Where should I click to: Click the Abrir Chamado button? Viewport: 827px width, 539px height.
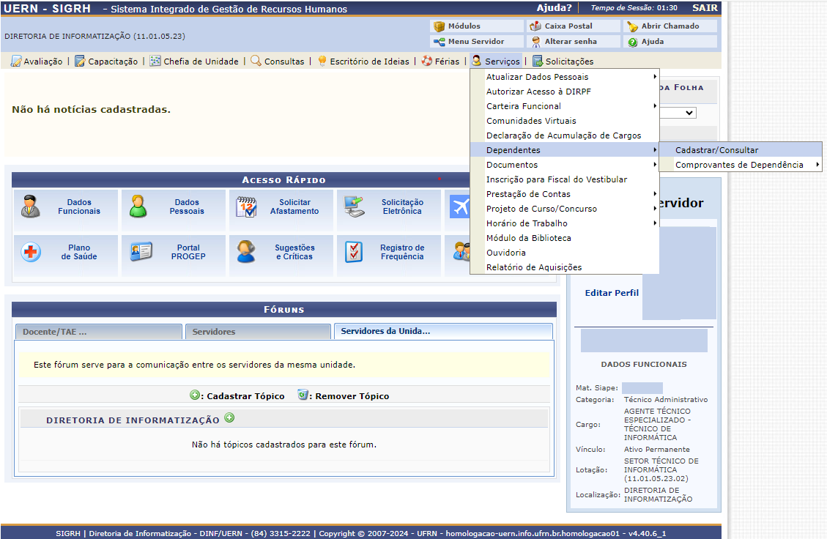663,26
